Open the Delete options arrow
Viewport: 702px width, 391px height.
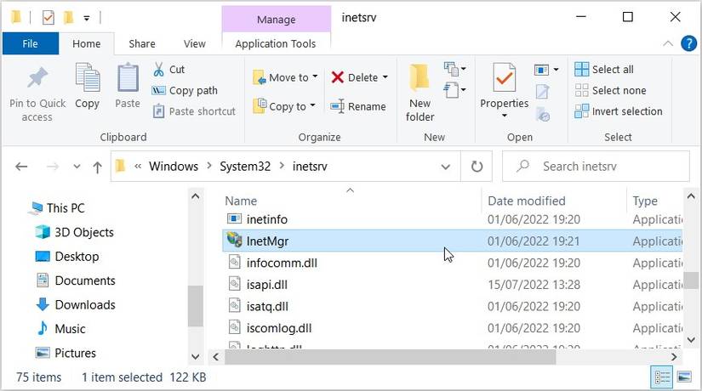pyautogui.click(x=385, y=77)
